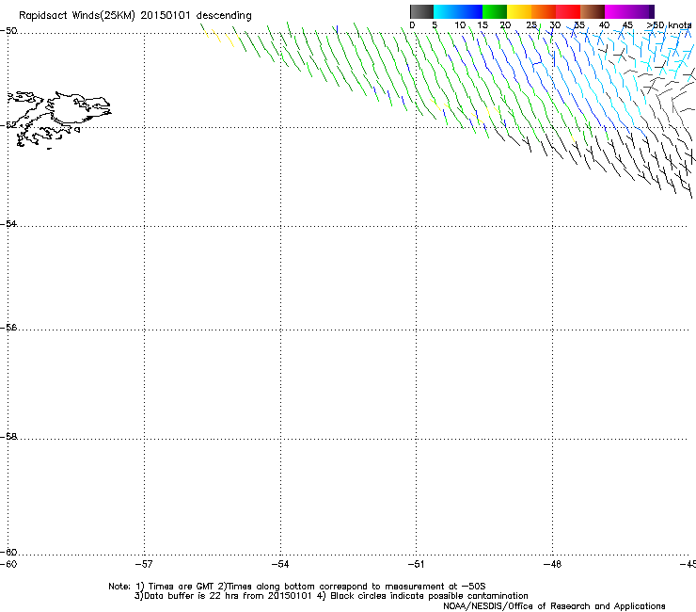Screen dimensions: 696x612
Task: Click the legend label '40'
Action: coord(604,25)
